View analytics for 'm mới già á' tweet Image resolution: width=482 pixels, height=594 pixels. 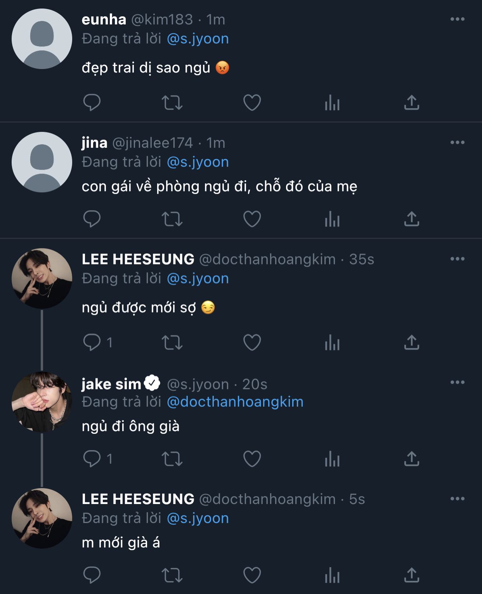332,575
